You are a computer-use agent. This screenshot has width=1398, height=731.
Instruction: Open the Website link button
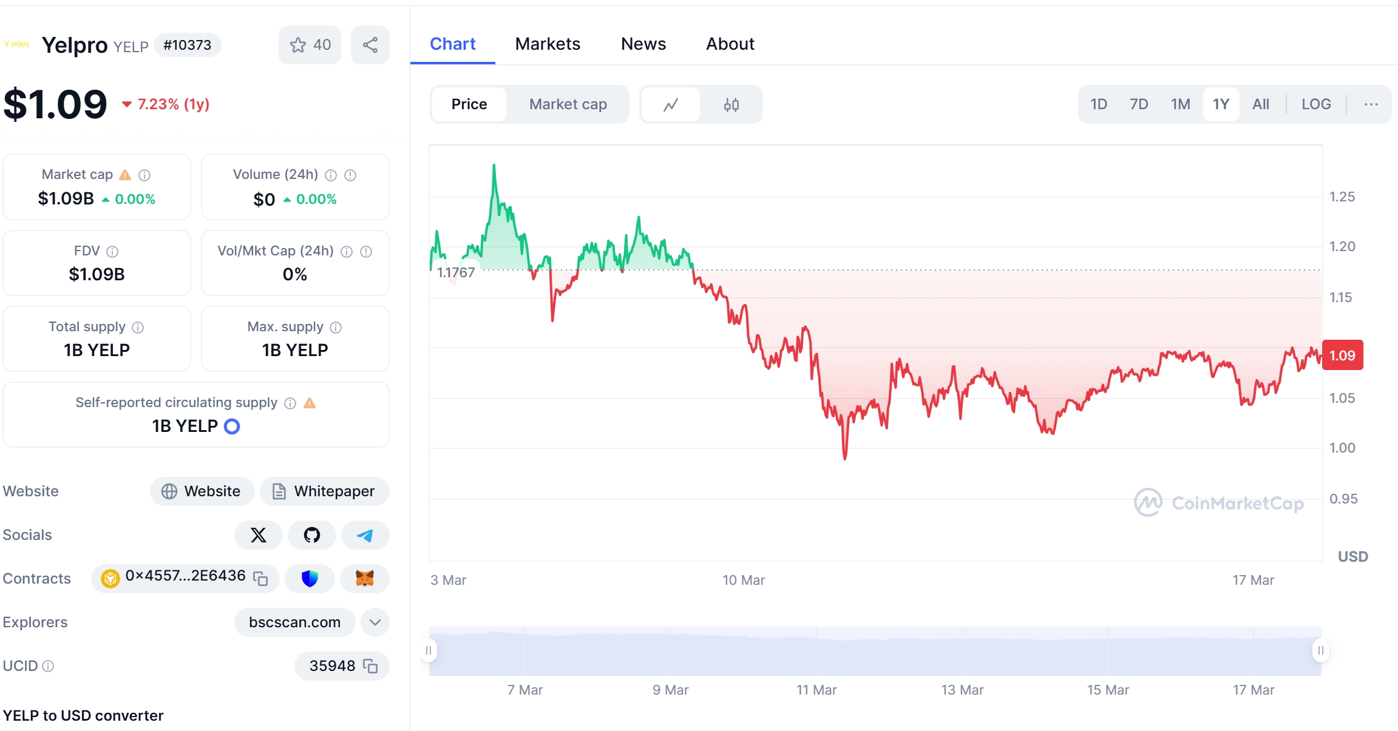point(202,491)
